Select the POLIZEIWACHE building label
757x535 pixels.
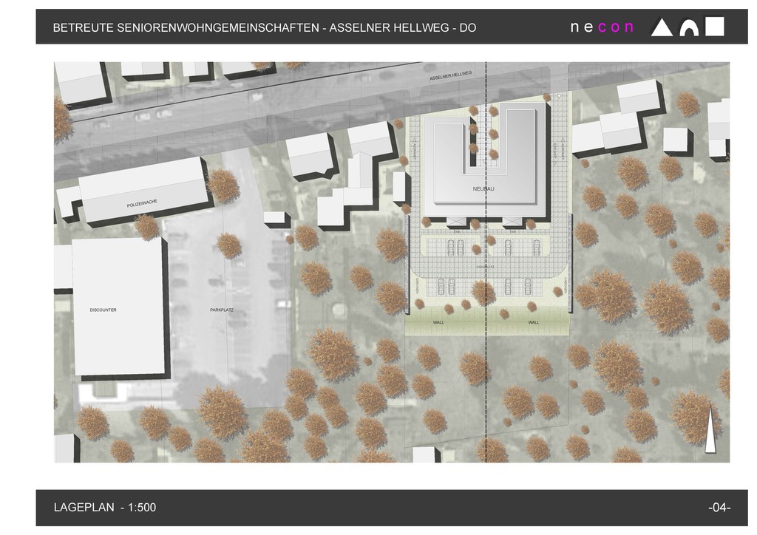click(142, 203)
